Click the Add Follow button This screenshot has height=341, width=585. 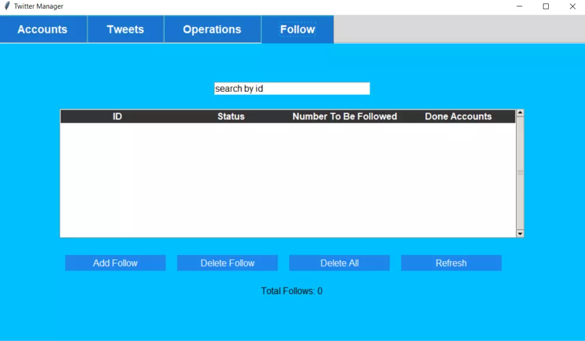(x=115, y=263)
